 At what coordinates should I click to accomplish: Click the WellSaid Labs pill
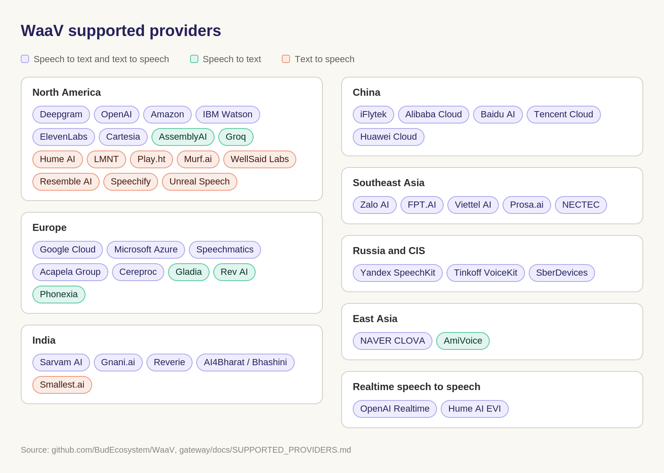[x=260, y=159]
